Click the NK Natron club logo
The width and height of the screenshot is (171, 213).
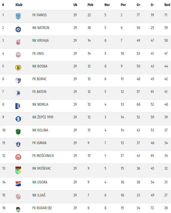(18, 29)
